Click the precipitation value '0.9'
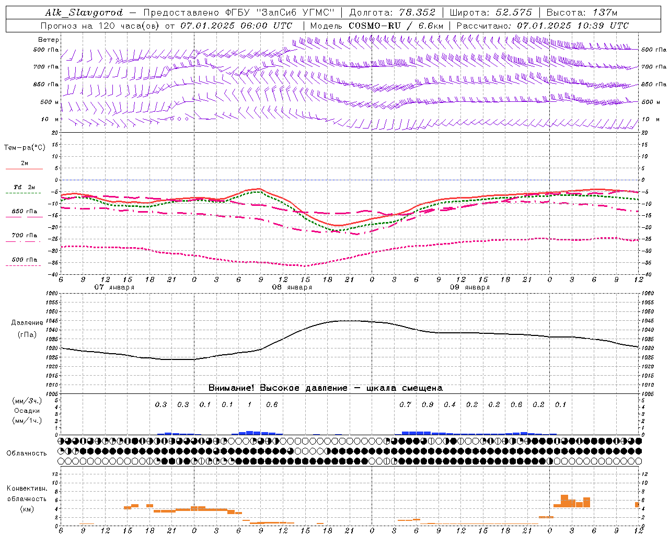Image resolution: width=669 pixels, height=535 pixels. [428, 404]
